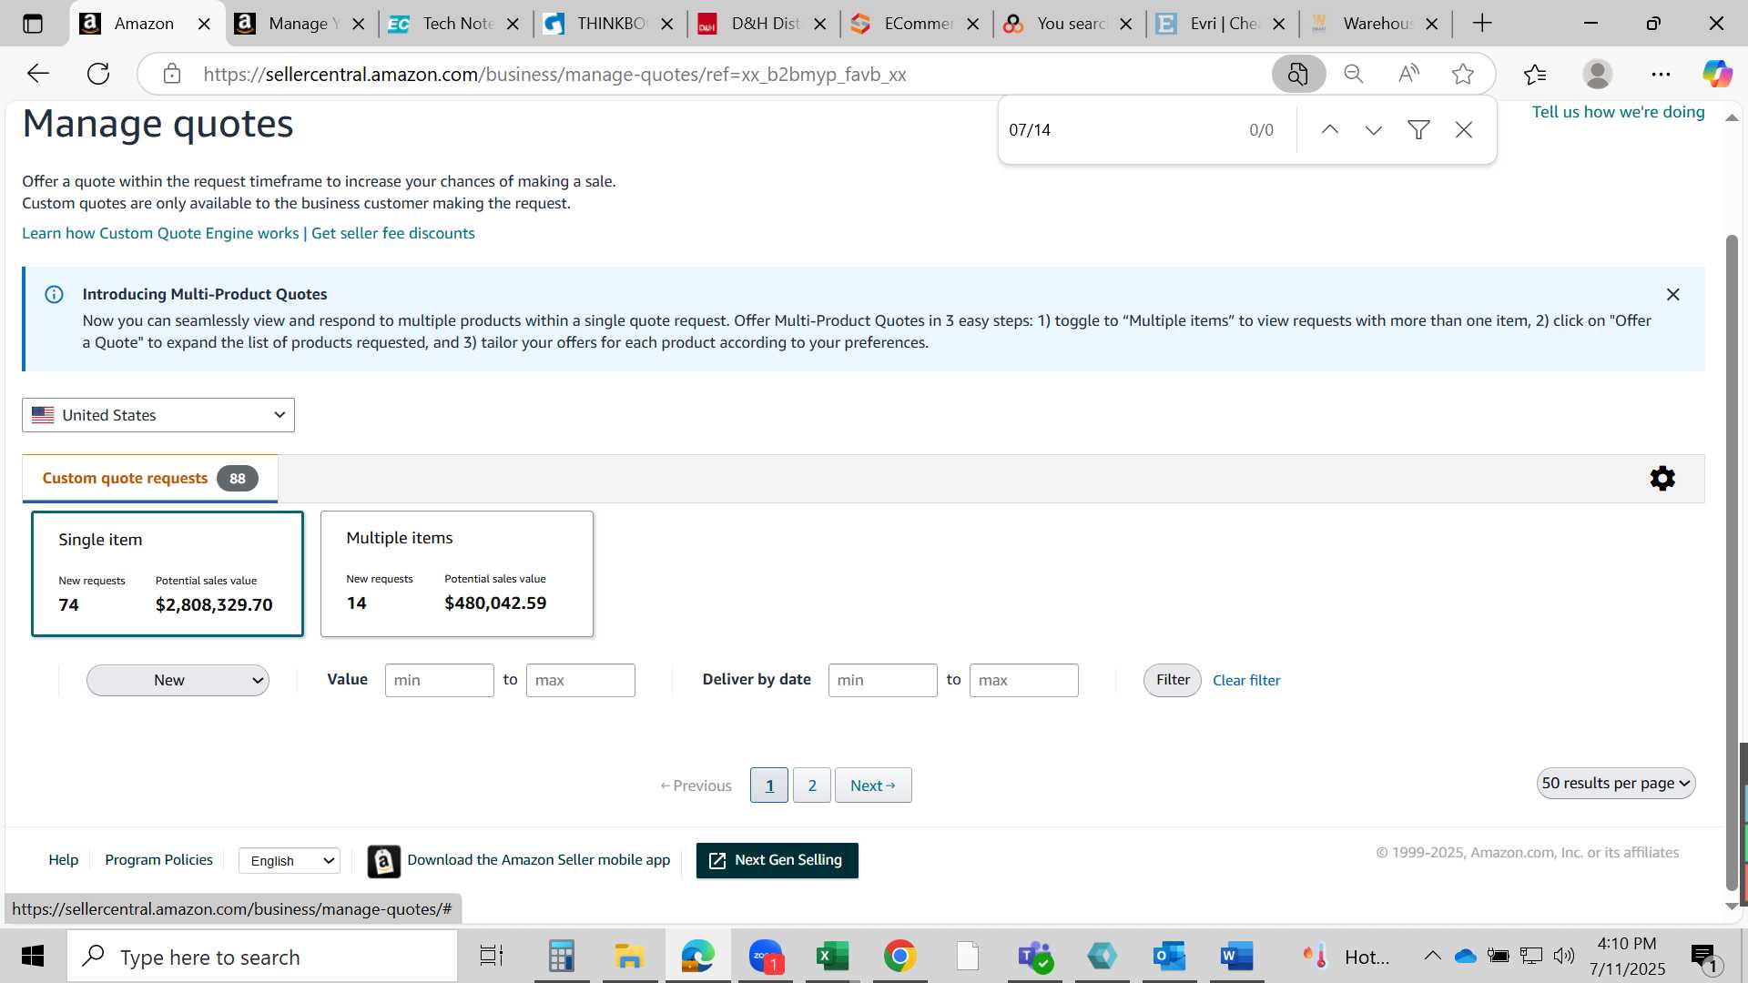Open the favorites list icon
This screenshot has width=1748, height=983.
pos(1535,74)
